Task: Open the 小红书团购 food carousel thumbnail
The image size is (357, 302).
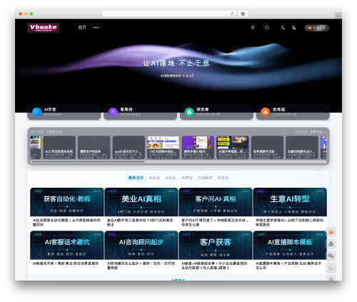Action: (x=164, y=142)
